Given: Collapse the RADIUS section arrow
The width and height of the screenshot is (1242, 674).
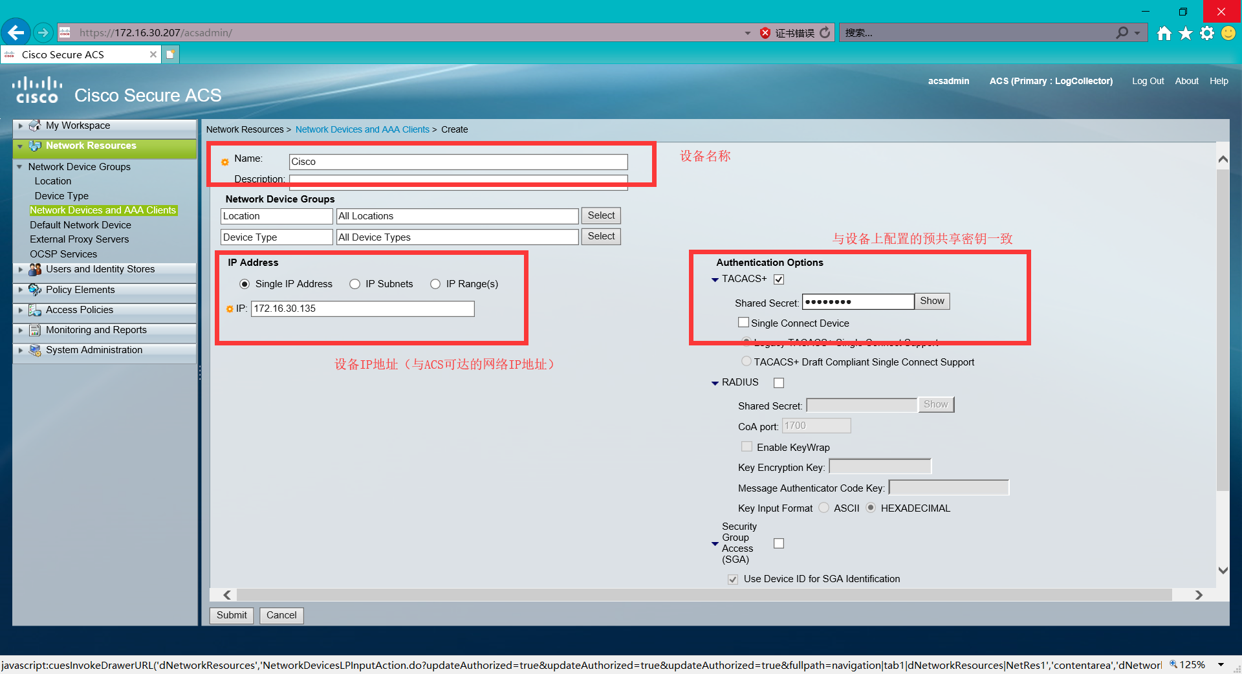Looking at the screenshot, I should click(715, 384).
